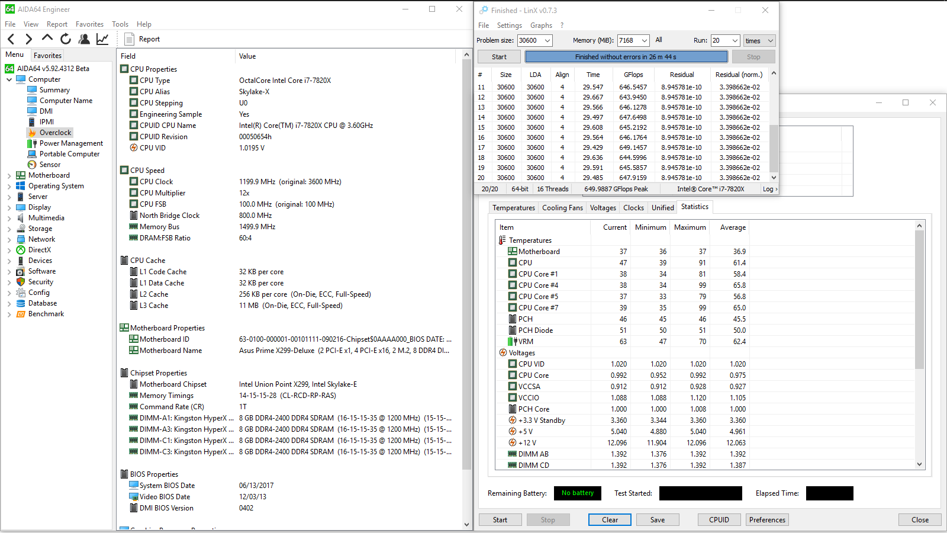Image resolution: width=947 pixels, height=533 pixels.
Task: Click the Back arrow in AIDA64 toolbar
Action: point(11,39)
